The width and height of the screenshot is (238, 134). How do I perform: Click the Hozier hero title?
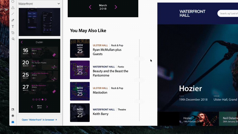click(x=190, y=88)
